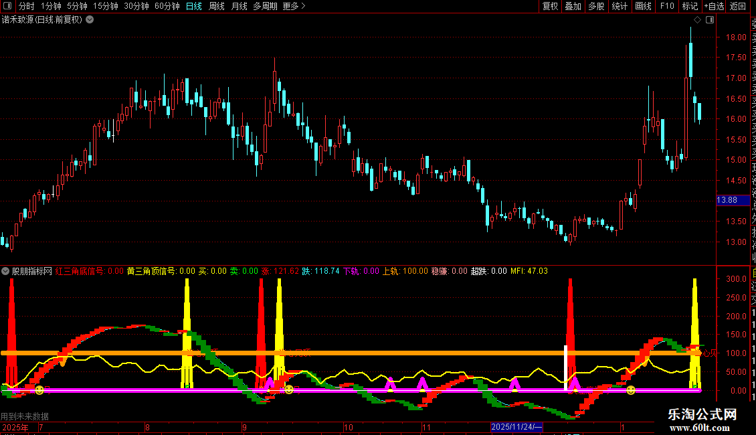Open the 统计 statistics button
Viewport: 756px width, 435px height.
[620, 6]
